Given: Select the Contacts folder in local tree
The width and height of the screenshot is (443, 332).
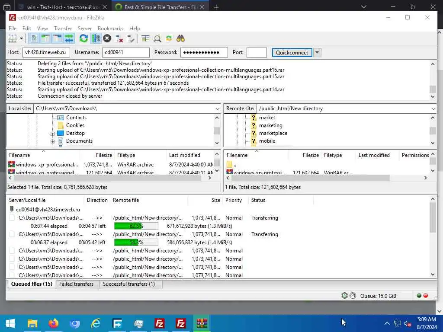Looking at the screenshot, I should pyautogui.click(x=76, y=118).
